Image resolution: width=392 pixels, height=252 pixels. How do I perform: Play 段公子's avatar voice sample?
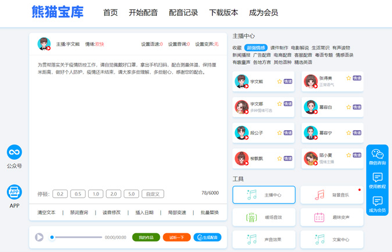tap(247, 138)
